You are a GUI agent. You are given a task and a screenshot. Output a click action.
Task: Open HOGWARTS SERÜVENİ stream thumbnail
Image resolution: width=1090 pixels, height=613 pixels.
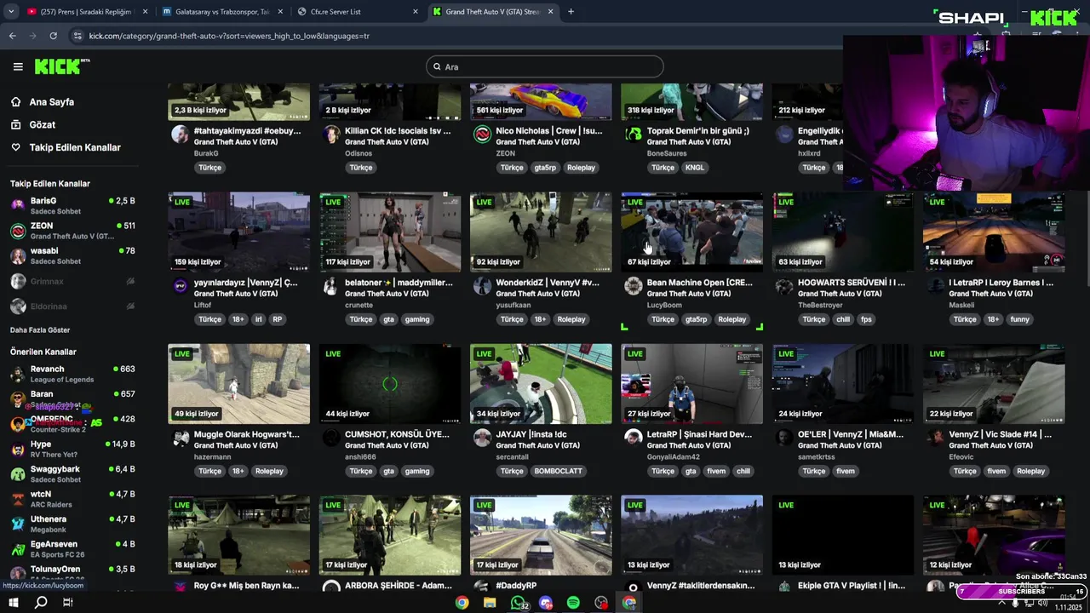[x=843, y=232]
